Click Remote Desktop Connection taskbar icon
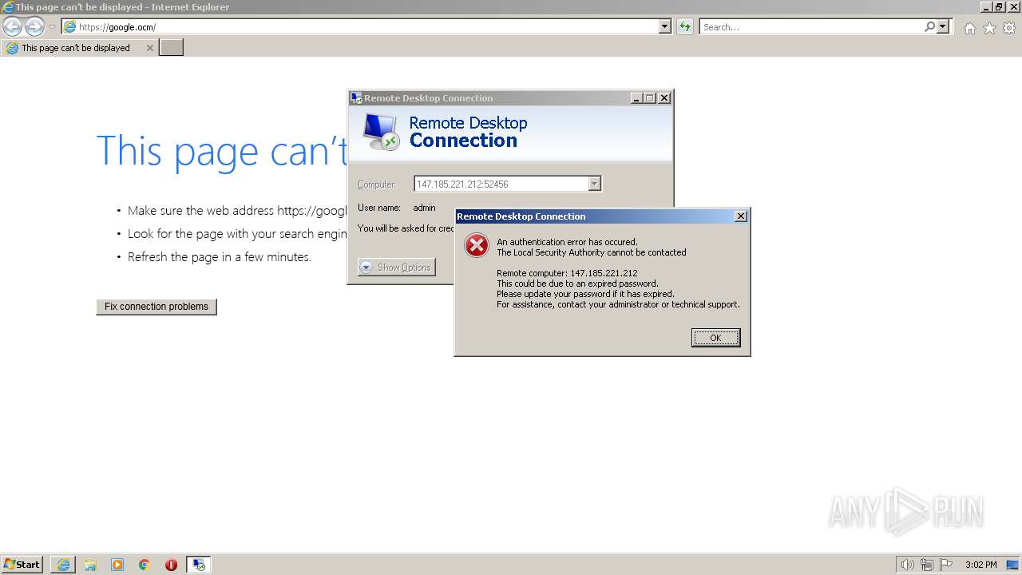The height and width of the screenshot is (575, 1022). [x=199, y=565]
